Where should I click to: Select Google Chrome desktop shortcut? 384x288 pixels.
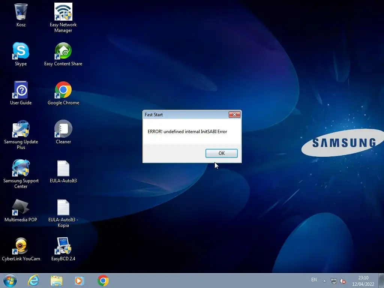tap(63, 93)
